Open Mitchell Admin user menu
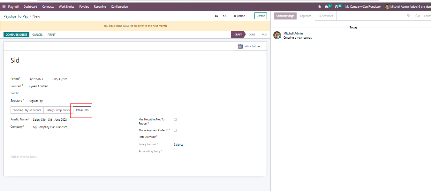This screenshot has width=431, height=191. 408,7
